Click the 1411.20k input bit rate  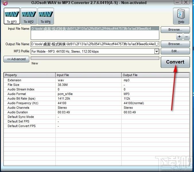[64, 98]
